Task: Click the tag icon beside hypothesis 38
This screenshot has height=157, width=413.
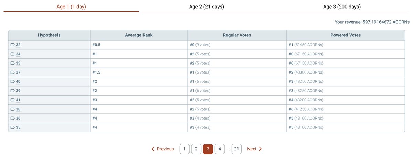Action: pos(13,109)
